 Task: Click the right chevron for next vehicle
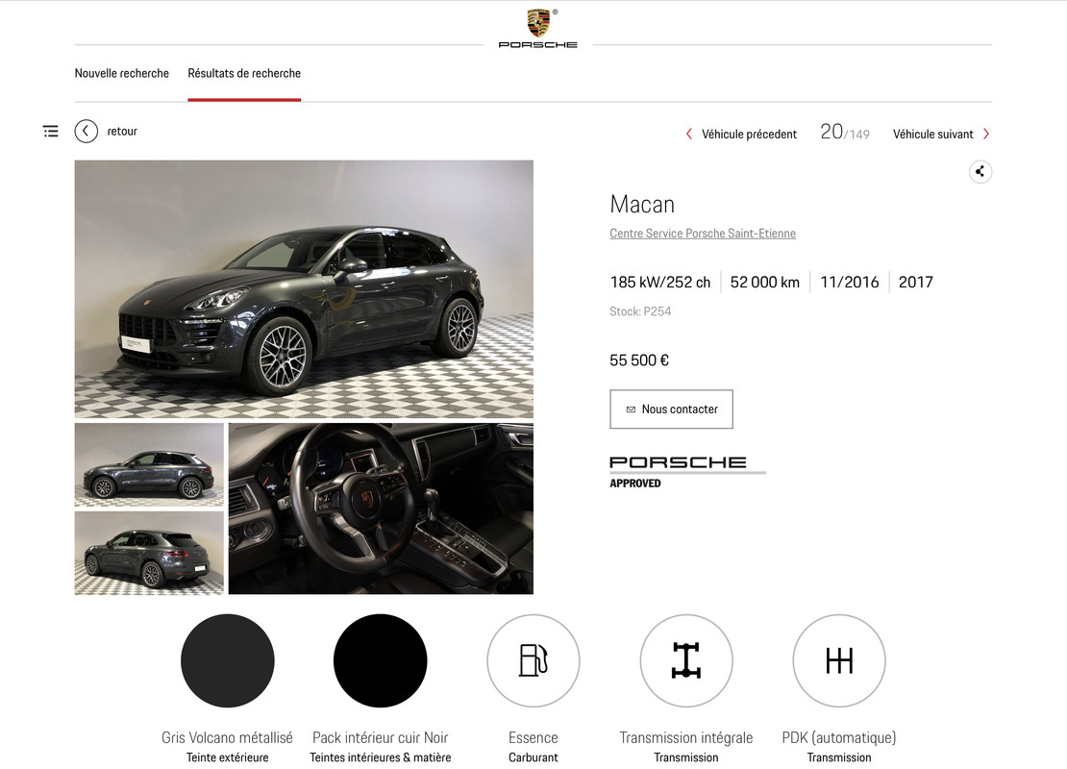(x=986, y=134)
